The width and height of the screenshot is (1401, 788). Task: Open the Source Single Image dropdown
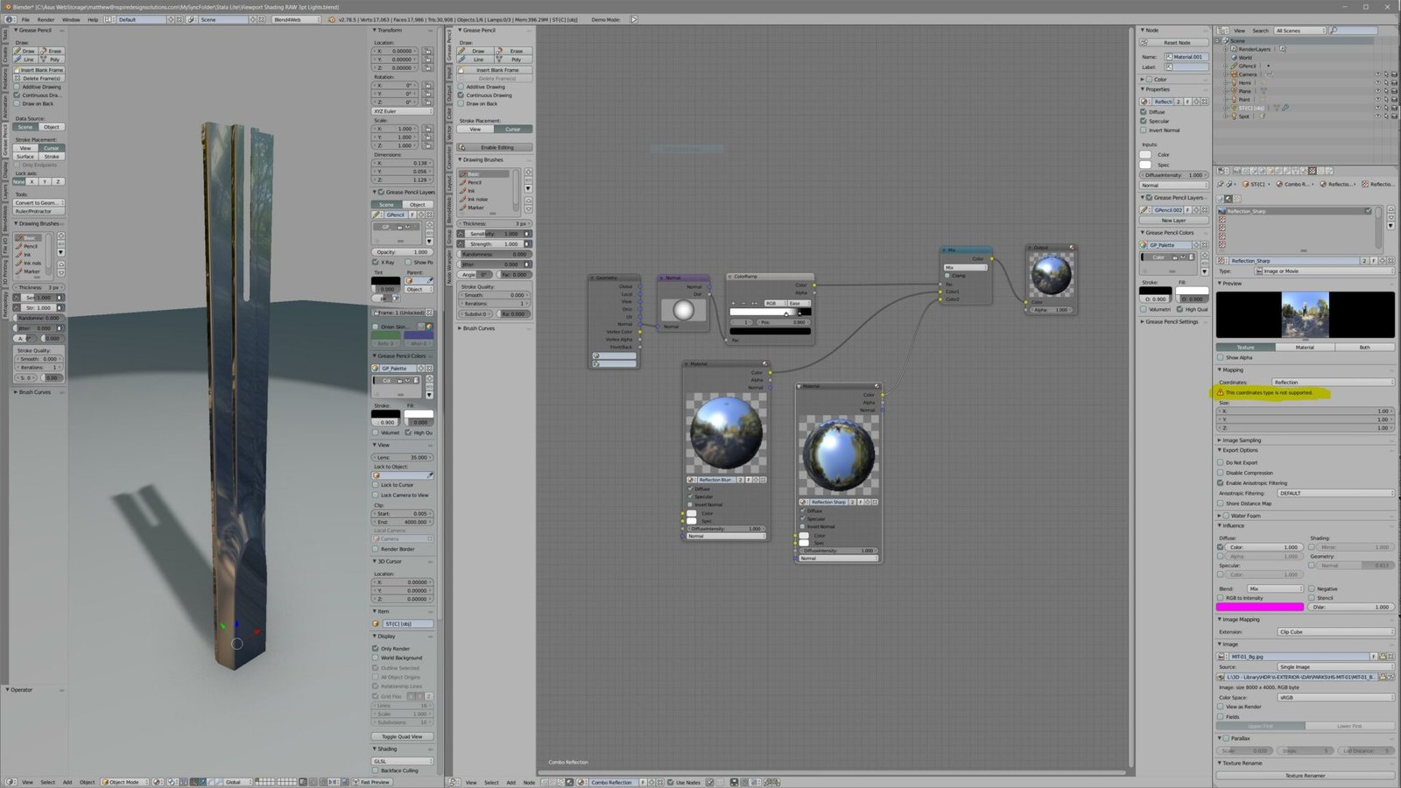[1335, 666]
